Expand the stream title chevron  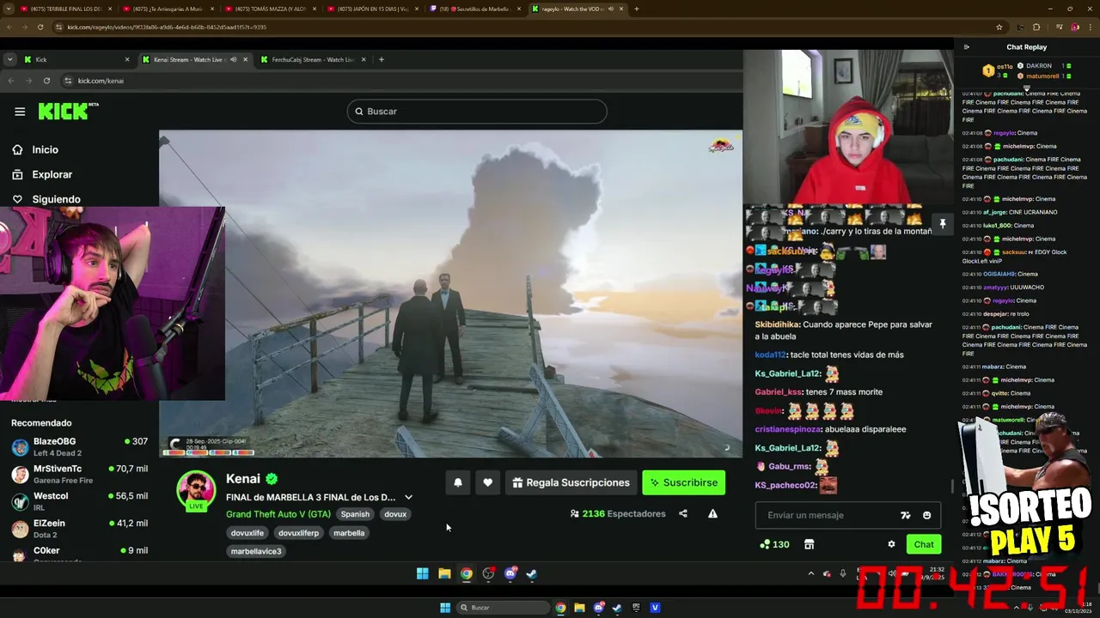click(x=408, y=497)
